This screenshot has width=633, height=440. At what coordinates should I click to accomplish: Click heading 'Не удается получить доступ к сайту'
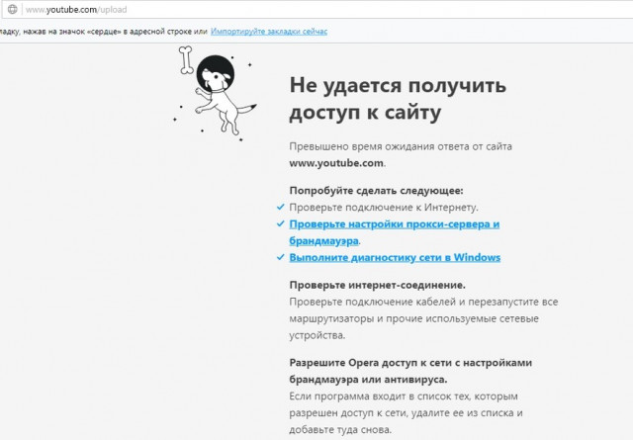click(398, 99)
